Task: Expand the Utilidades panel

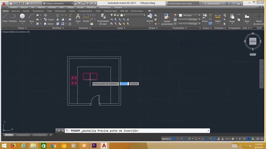Action: 220,28
